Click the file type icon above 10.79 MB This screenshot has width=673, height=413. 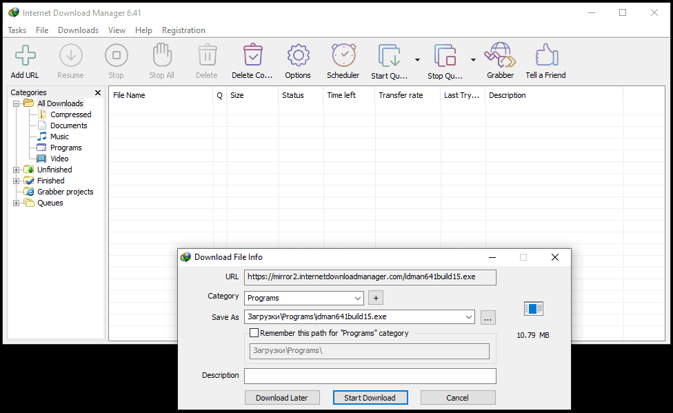pos(534,308)
